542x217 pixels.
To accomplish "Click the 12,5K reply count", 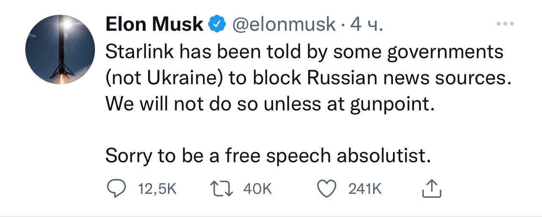I will (157, 190).
